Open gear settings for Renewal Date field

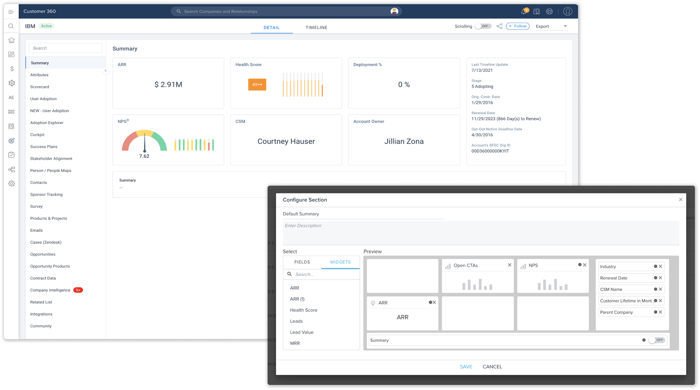pyautogui.click(x=655, y=278)
